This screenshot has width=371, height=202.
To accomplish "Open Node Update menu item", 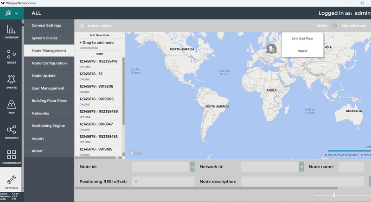I will (x=49, y=76).
